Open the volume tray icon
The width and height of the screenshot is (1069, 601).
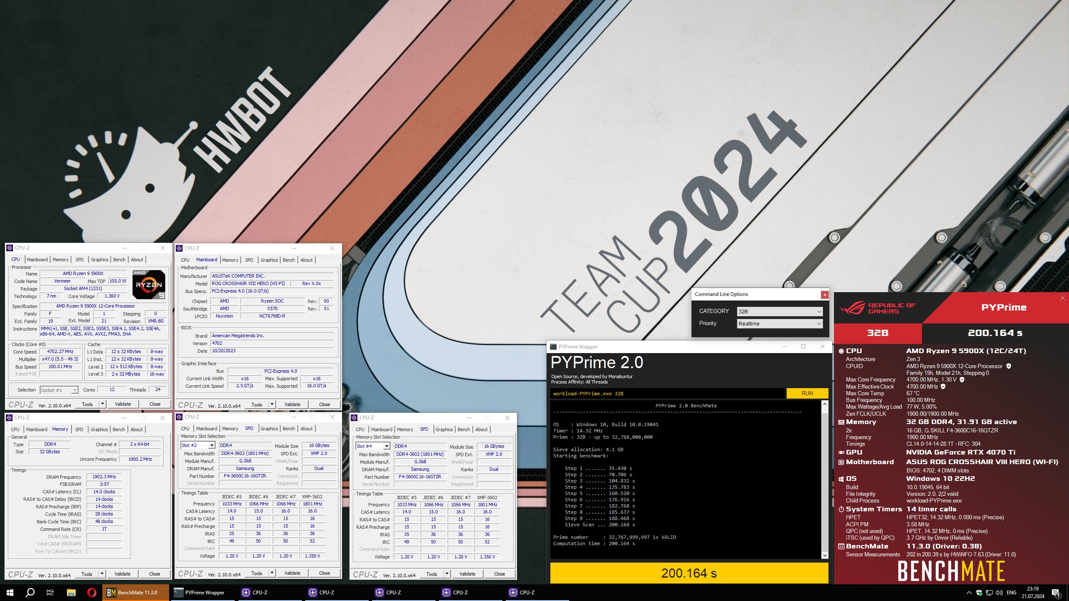click(999, 593)
